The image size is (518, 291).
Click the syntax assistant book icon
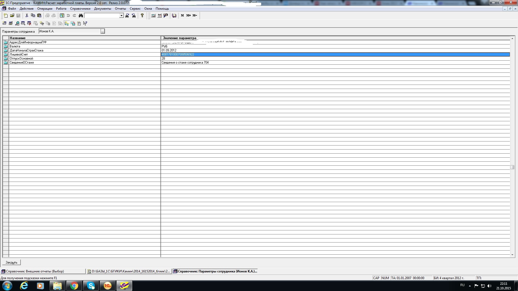point(174,16)
